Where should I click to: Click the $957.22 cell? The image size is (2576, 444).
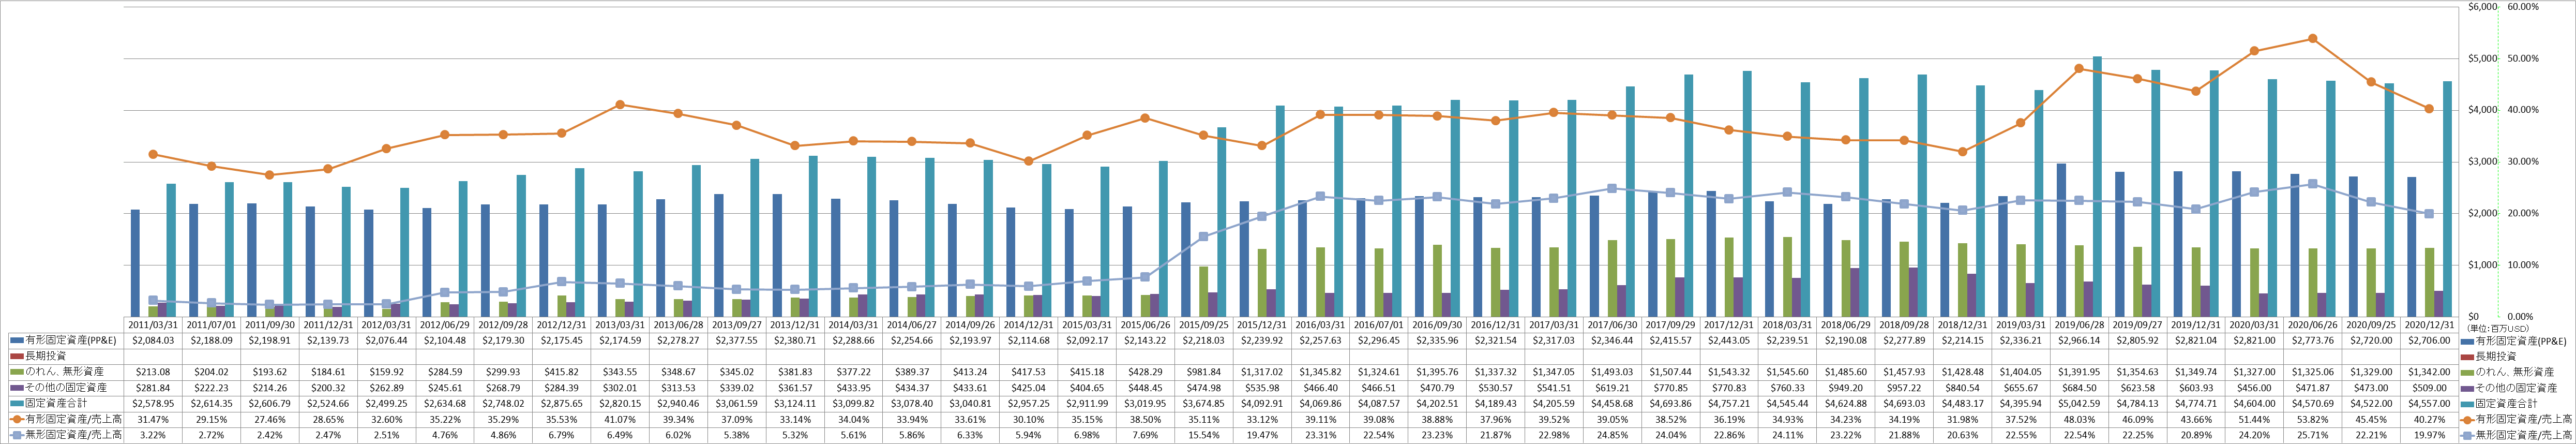tap(1904, 387)
